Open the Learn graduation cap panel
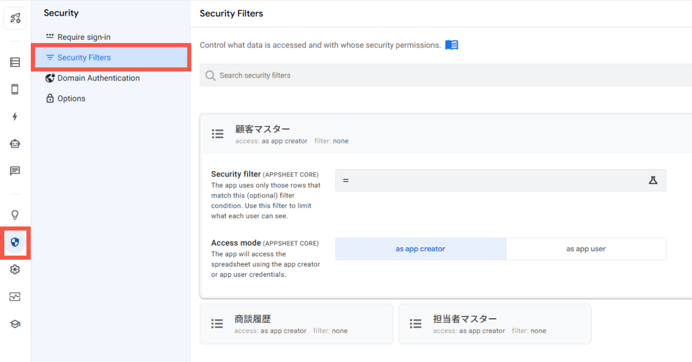Image resolution: width=692 pixels, height=362 pixels. point(15,324)
